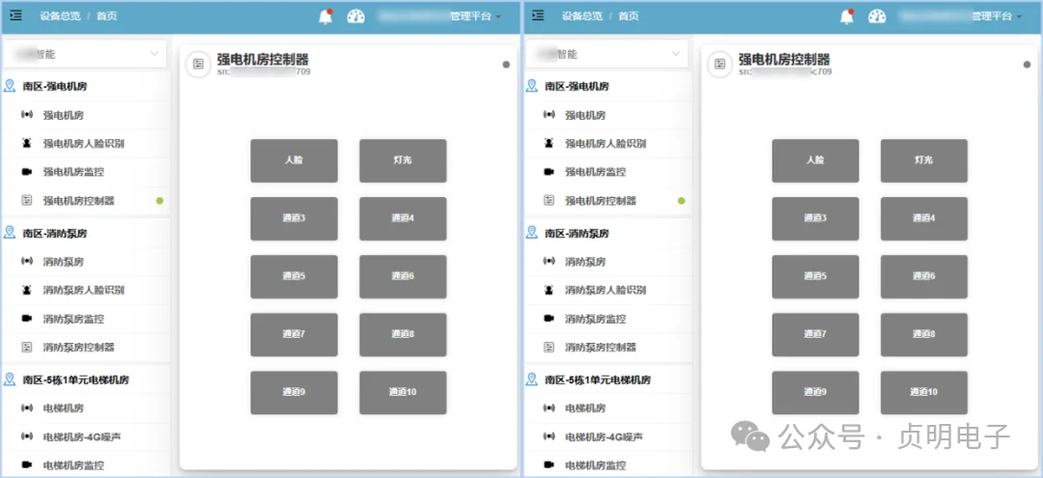Viewport: 1043px width, 478px height.
Task: Expand 管理平台 user menu in left screenshot
Action: coord(475,16)
